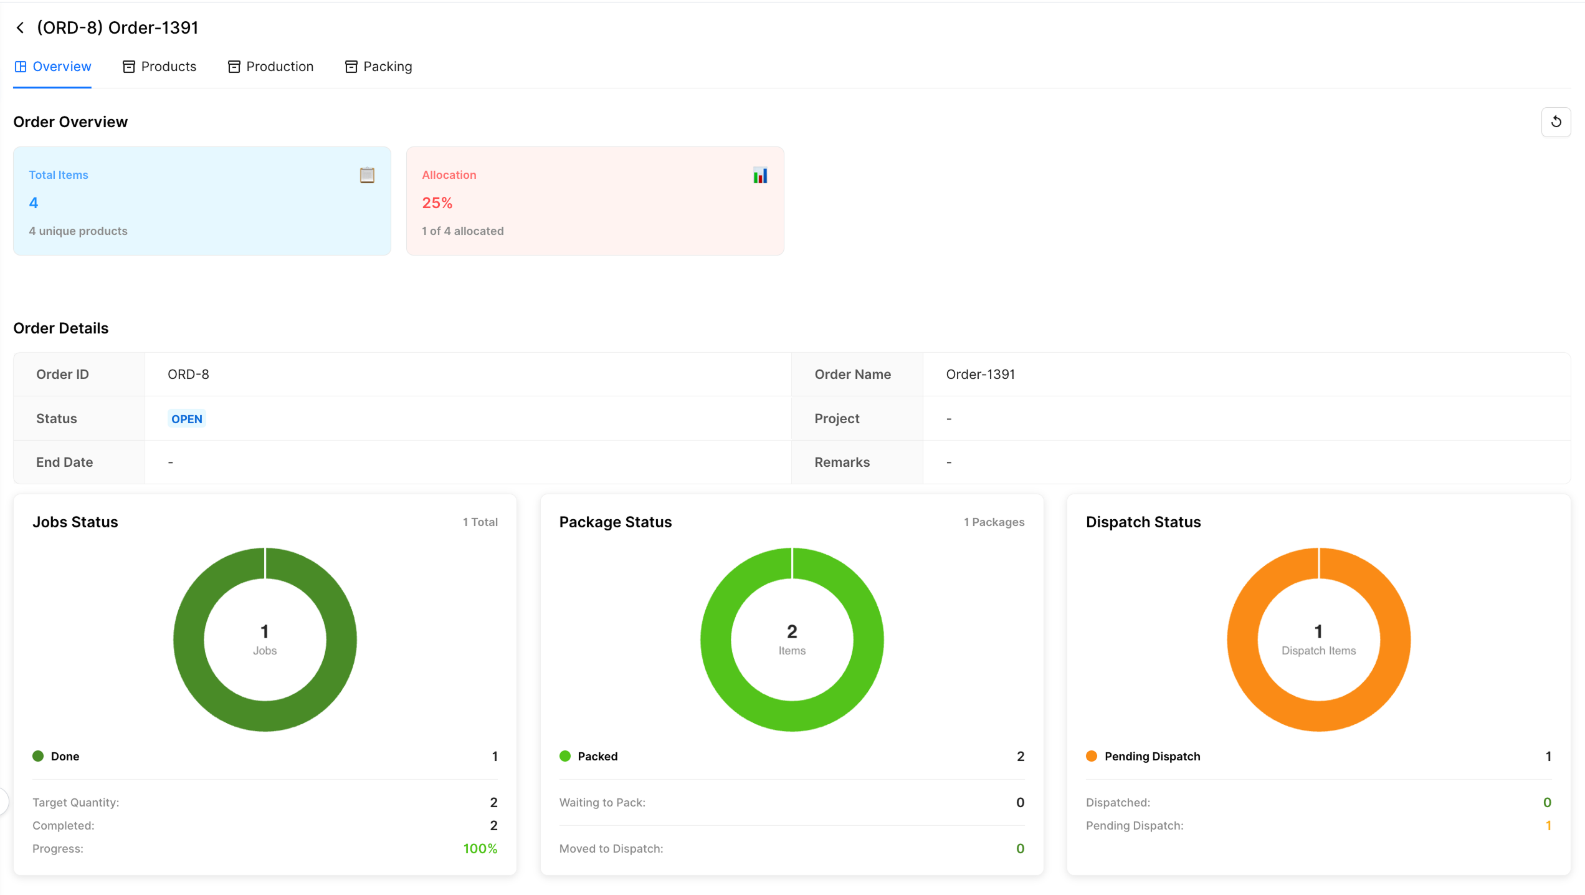Click the Package Status donut center
This screenshot has width=1585, height=895.
pos(792,639)
